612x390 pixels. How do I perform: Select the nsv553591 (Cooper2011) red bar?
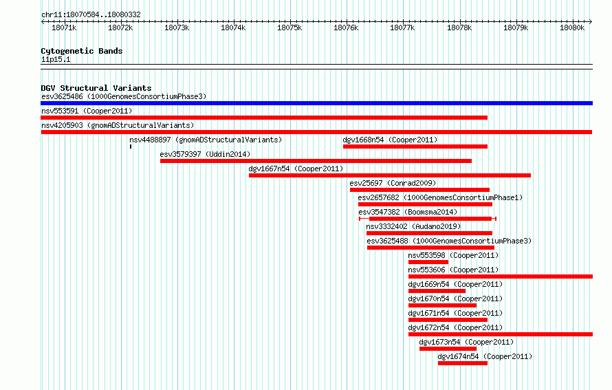(x=264, y=118)
